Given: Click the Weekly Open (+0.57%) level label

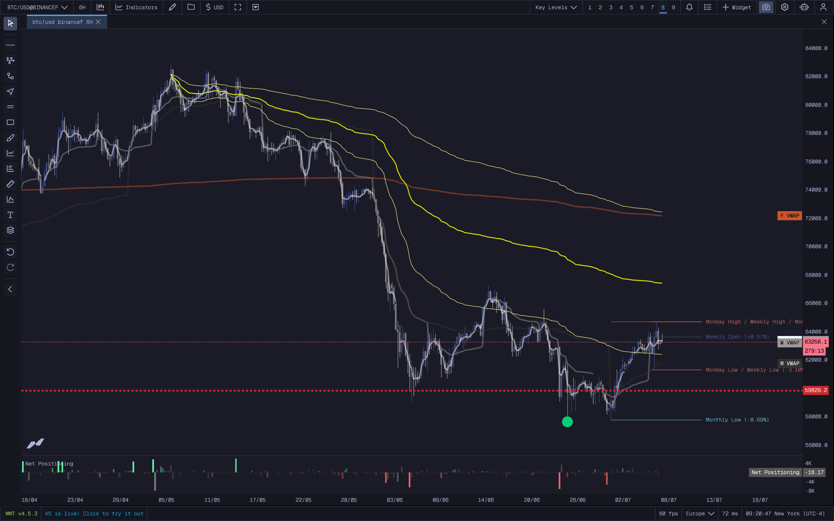Looking at the screenshot, I should [737, 337].
